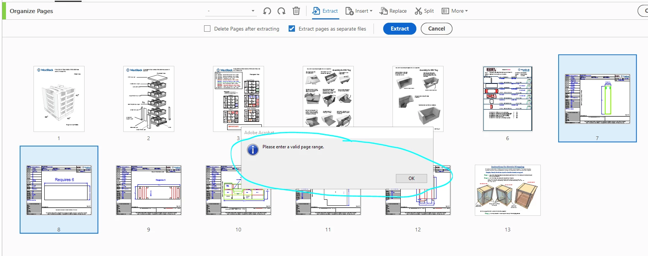Open the Insert dropdown menu
648x256 pixels.
(359, 11)
